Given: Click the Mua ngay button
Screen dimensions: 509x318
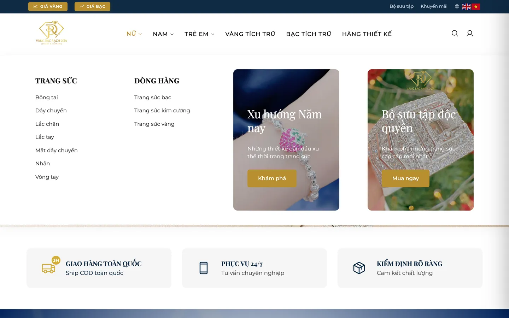Looking at the screenshot, I should pos(405,178).
